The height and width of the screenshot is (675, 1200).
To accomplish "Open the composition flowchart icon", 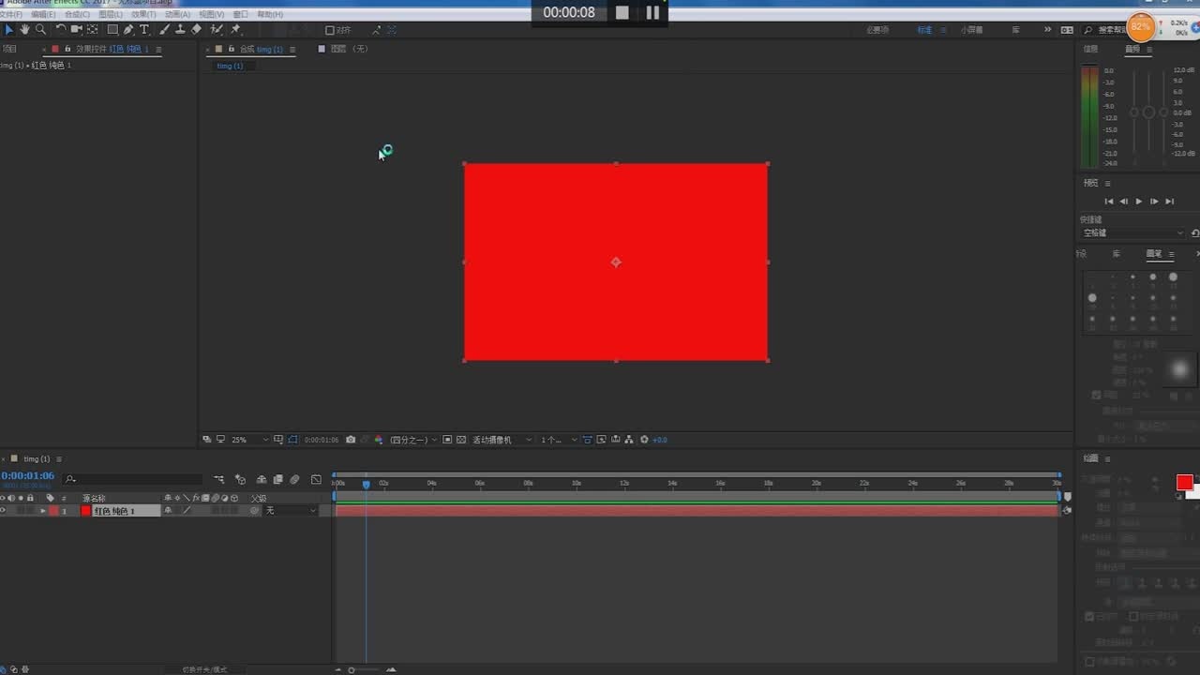I will coord(629,440).
